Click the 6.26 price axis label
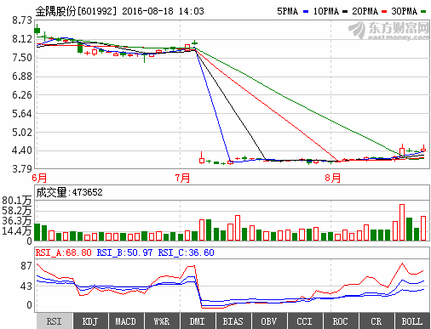 (x=22, y=95)
